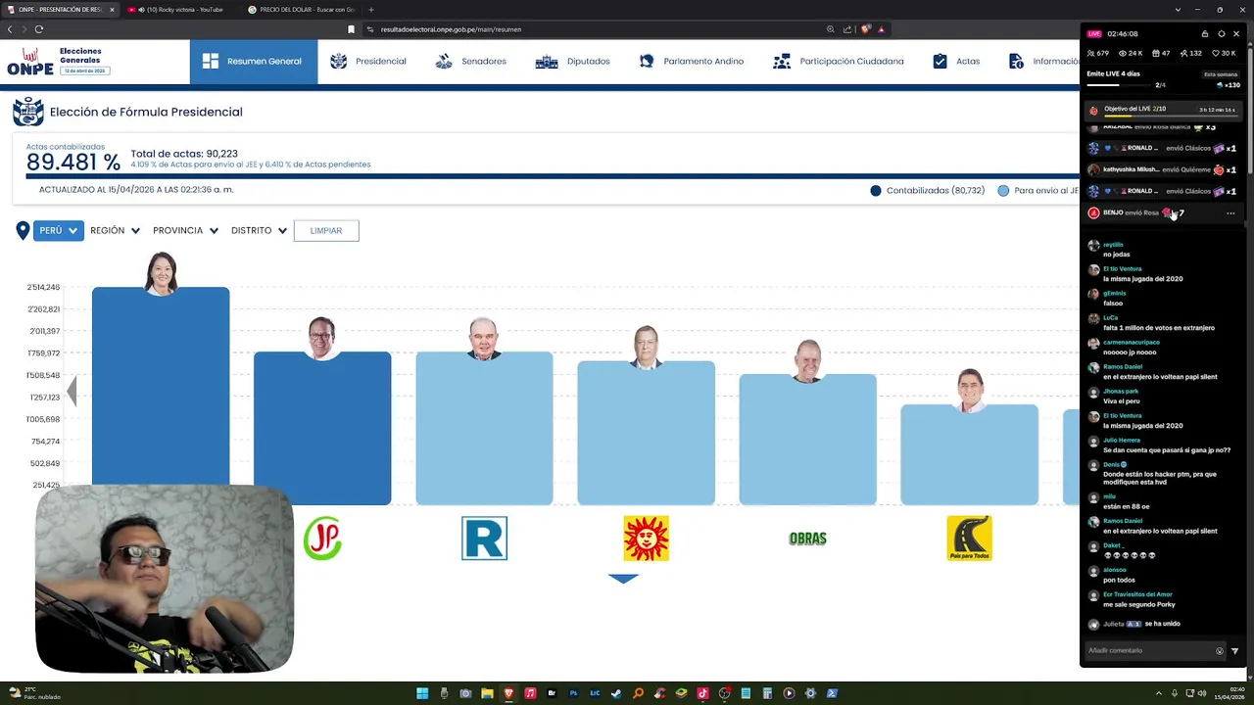Open Photoshop from the taskbar
The image size is (1254, 705).
574,693
